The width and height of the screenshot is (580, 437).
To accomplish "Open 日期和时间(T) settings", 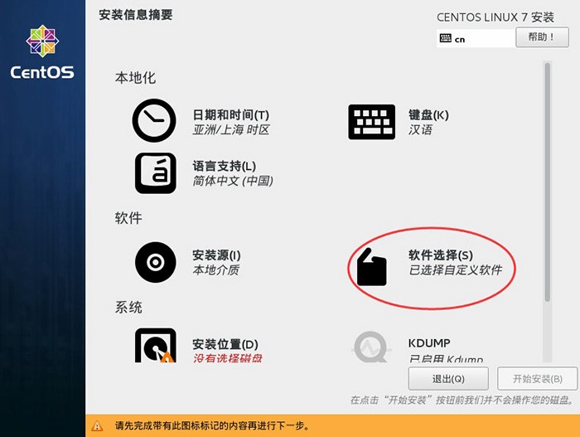I will (x=231, y=115).
